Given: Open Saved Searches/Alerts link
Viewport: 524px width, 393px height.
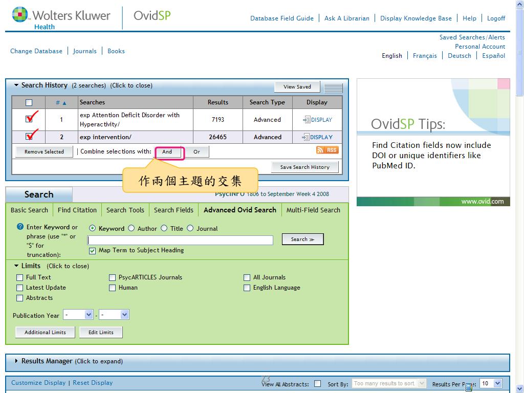Looking at the screenshot, I should pos(472,37).
